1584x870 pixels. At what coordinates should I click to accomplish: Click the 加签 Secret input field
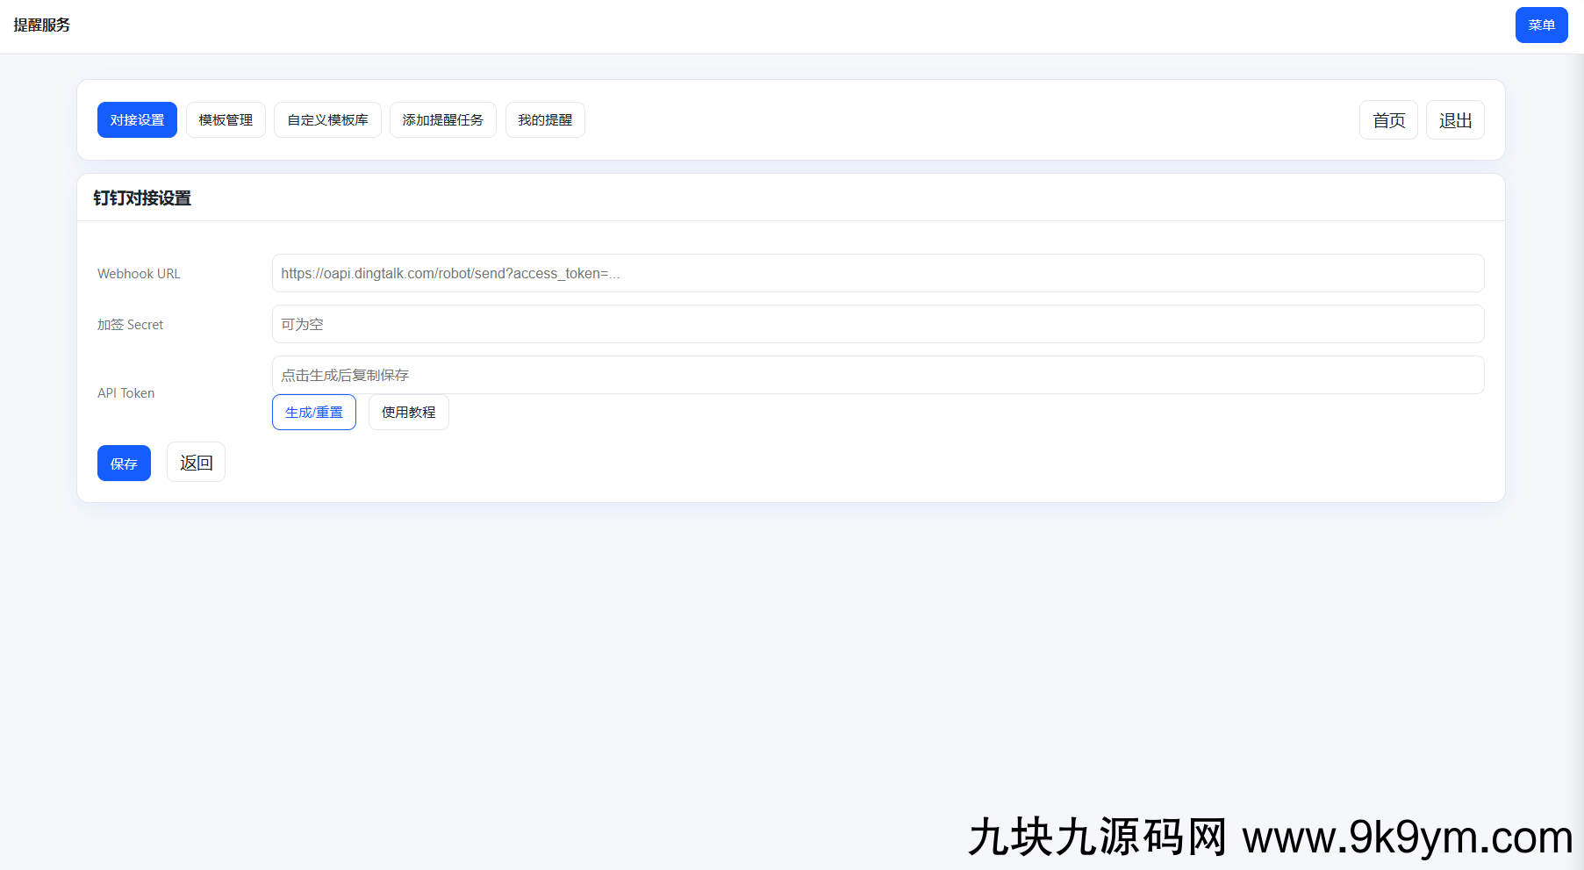pos(877,324)
